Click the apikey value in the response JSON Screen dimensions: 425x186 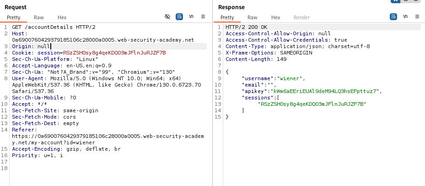coord(325,91)
